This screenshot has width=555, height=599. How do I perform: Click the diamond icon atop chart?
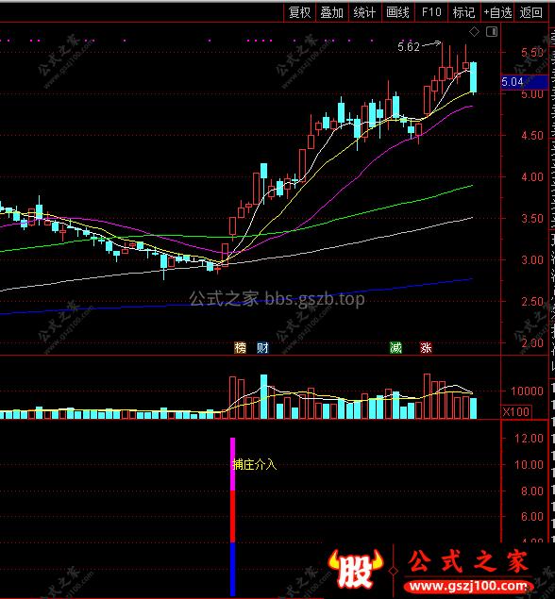coord(474,32)
